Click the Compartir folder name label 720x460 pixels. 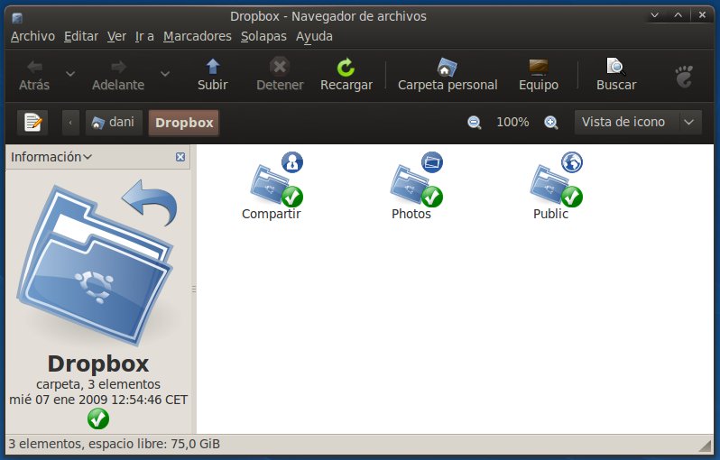[x=271, y=214]
